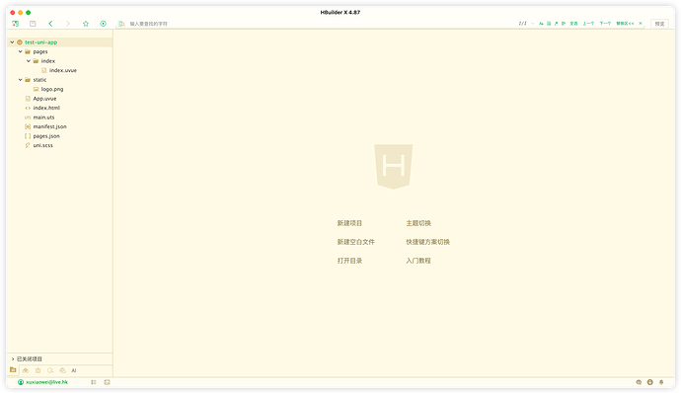Click the save file toolbar icon

pos(33,24)
